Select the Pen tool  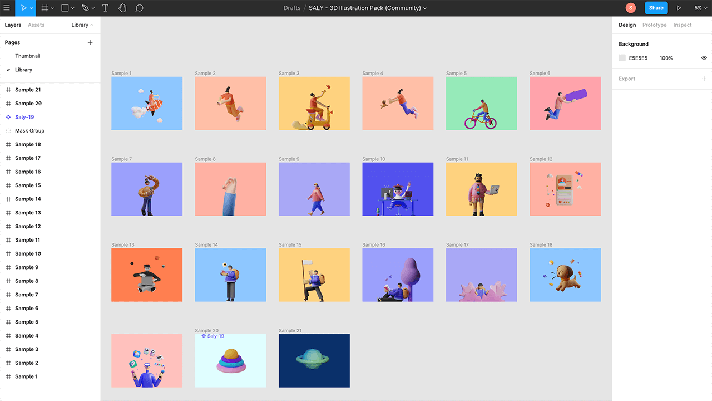(85, 8)
